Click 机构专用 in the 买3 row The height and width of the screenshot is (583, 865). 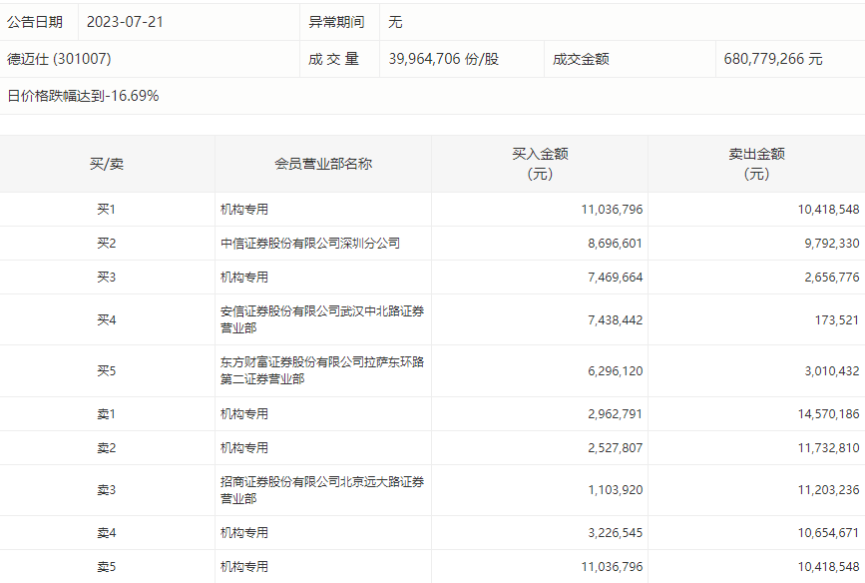(244, 278)
